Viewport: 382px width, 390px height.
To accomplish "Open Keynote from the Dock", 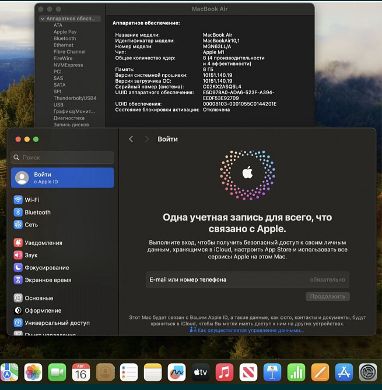I will 272,372.
